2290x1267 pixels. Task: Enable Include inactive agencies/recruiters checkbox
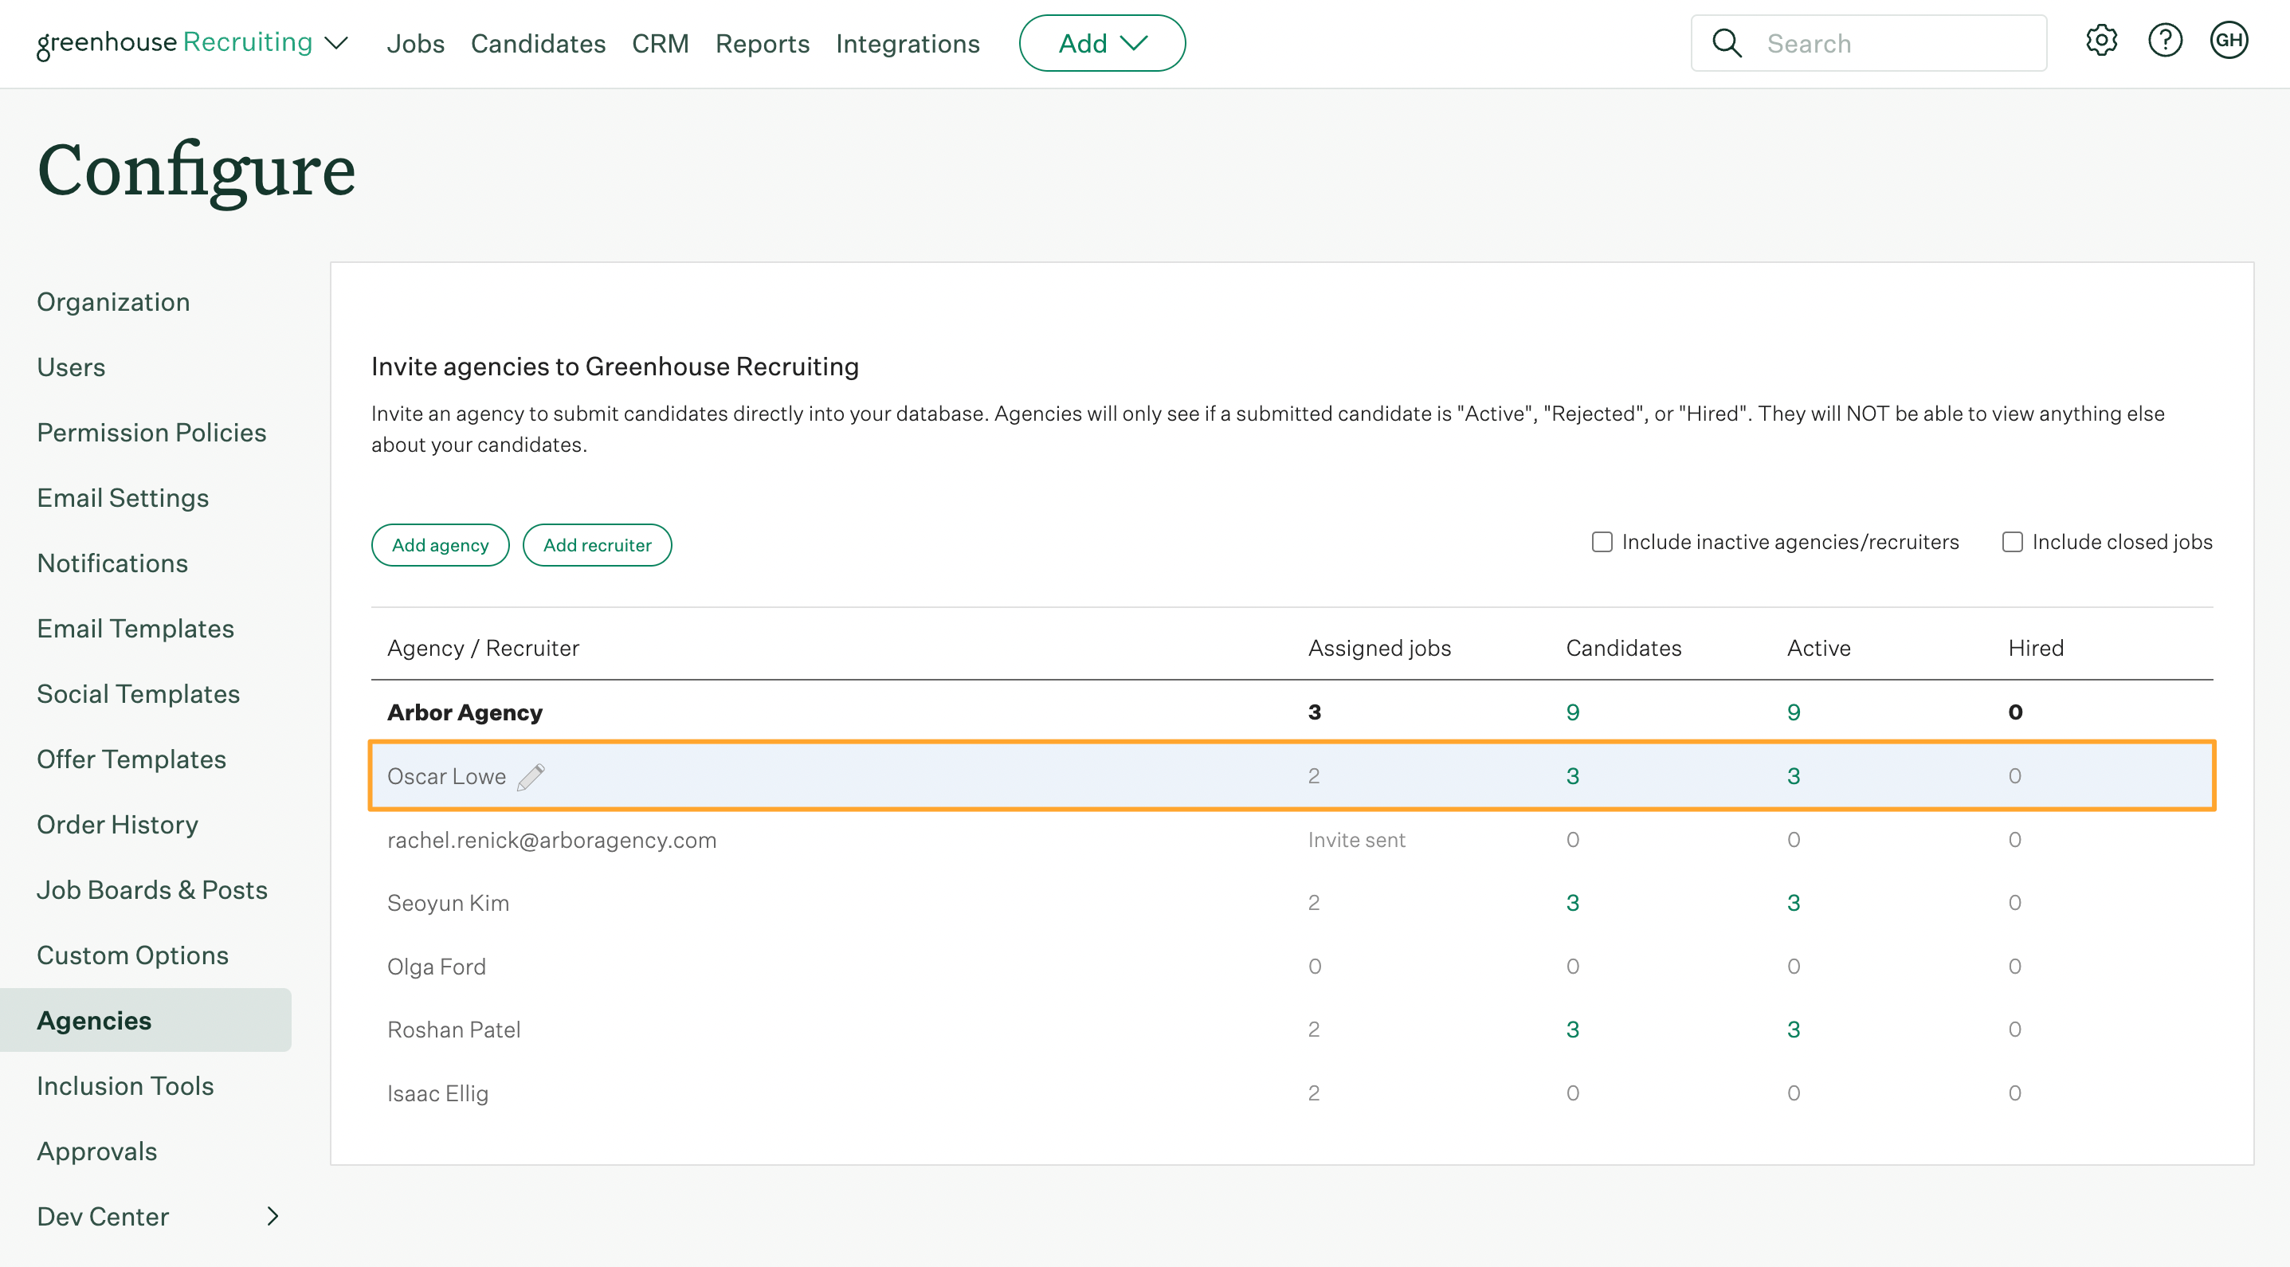tap(1602, 541)
